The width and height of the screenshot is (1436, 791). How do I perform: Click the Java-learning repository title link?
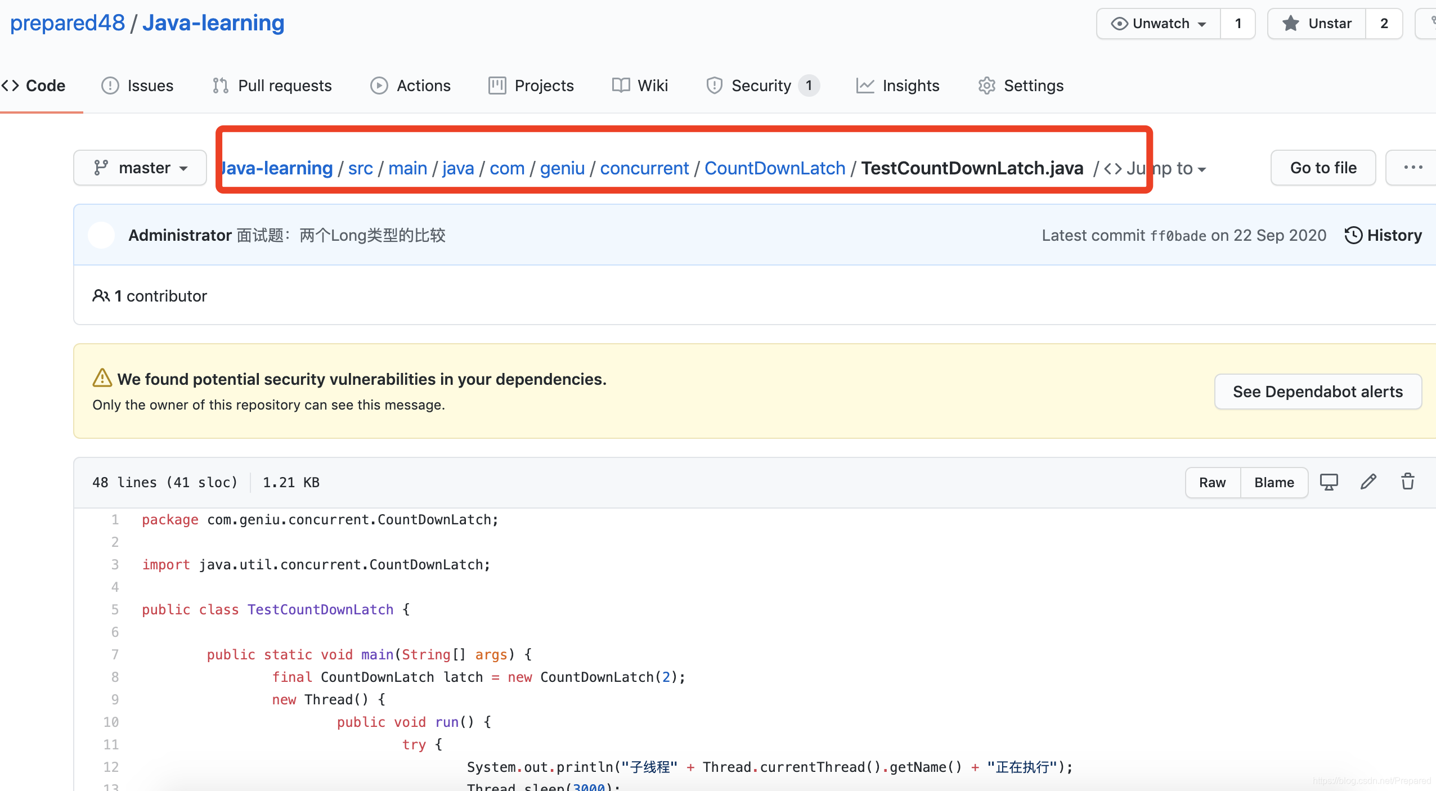[213, 23]
